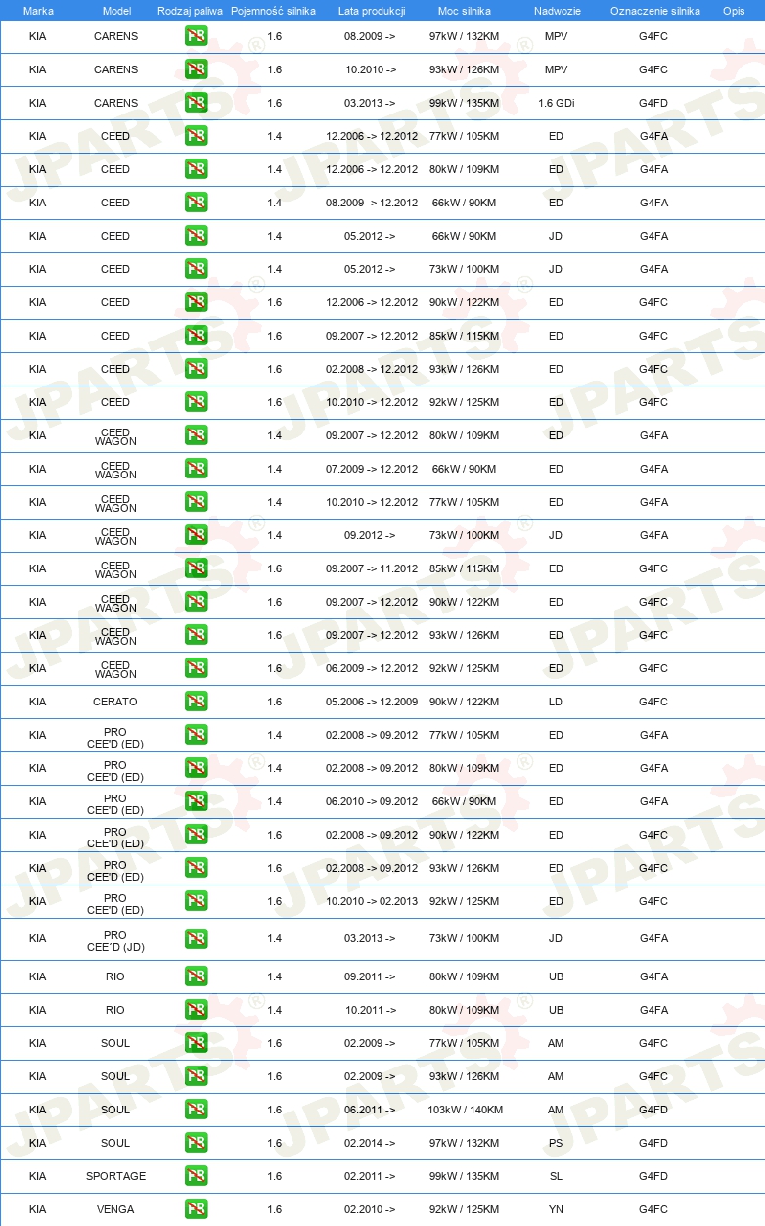Image resolution: width=765 pixels, height=1226 pixels.
Task: Click the 103kW / 140KM power cell
Action: click(464, 1110)
